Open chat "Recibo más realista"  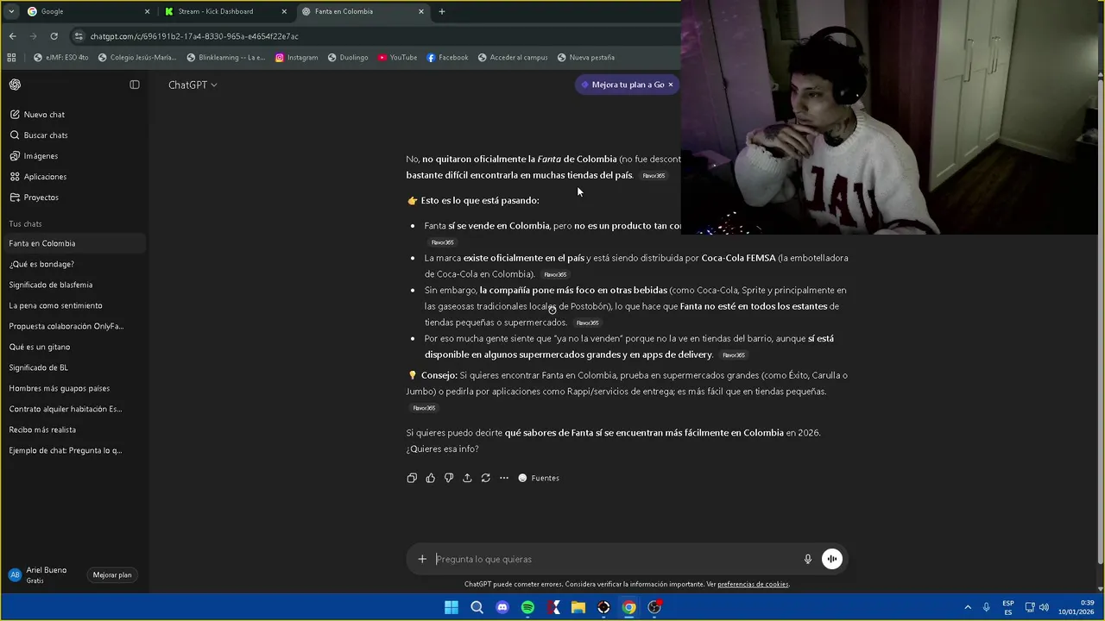click(x=73, y=430)
